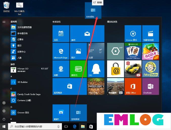Viewport: 171px width, 130px height.
Task: Open the Beijing weather tile
Action: [96, 51]
